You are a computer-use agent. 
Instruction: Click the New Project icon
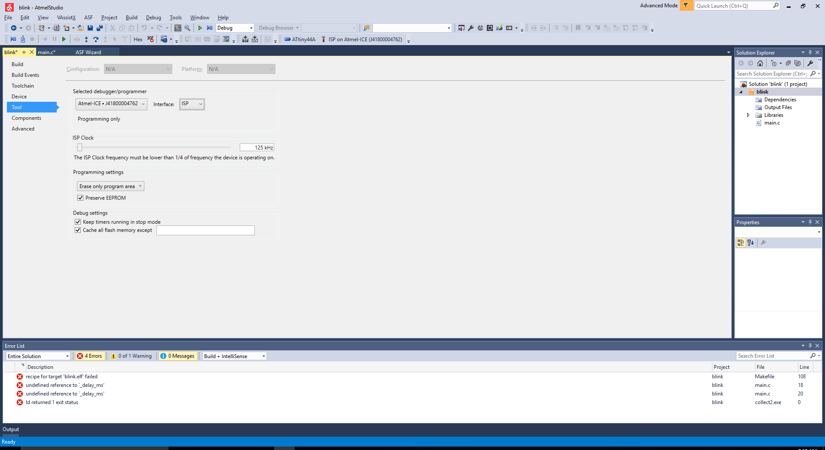tap(42, 28)
